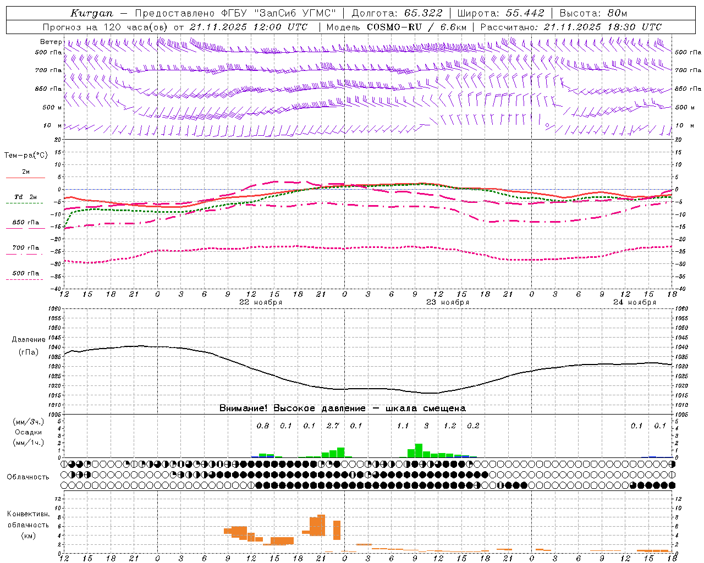
Task: Click the 0.2 three-hour precipitation value
Action: 473,426
